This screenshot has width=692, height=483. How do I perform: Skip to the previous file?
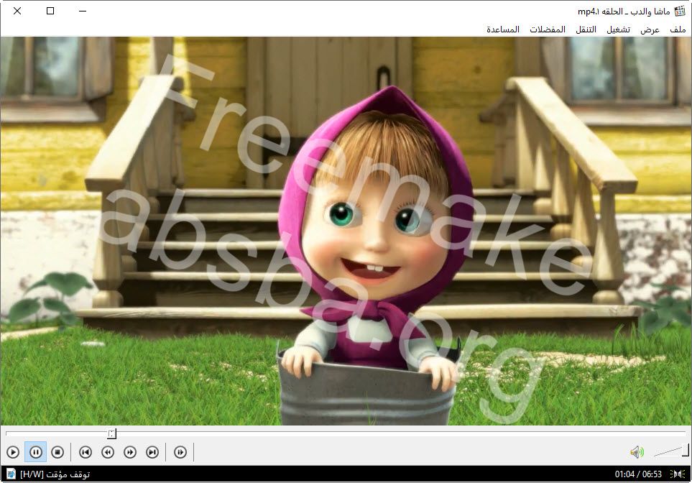86,452
